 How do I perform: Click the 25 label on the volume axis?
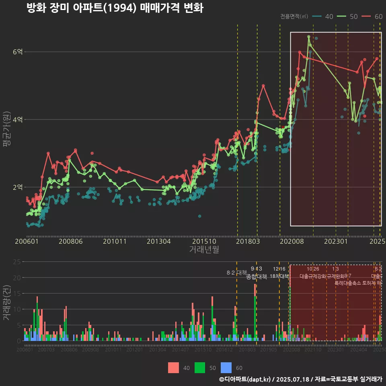click(x=17, y=262)
